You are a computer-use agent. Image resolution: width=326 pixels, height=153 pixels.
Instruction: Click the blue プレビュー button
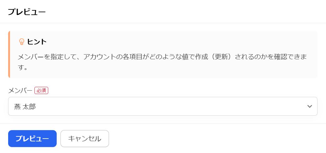(33, 139)
